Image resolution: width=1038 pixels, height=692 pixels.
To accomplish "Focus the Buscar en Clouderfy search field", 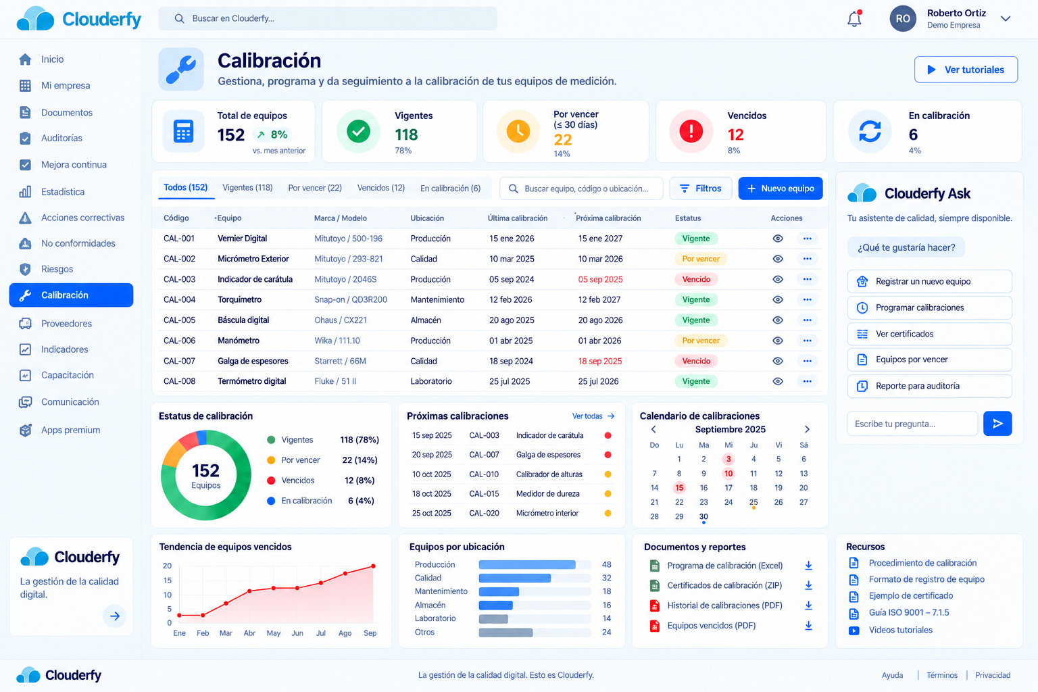I will tap(328, 19).
